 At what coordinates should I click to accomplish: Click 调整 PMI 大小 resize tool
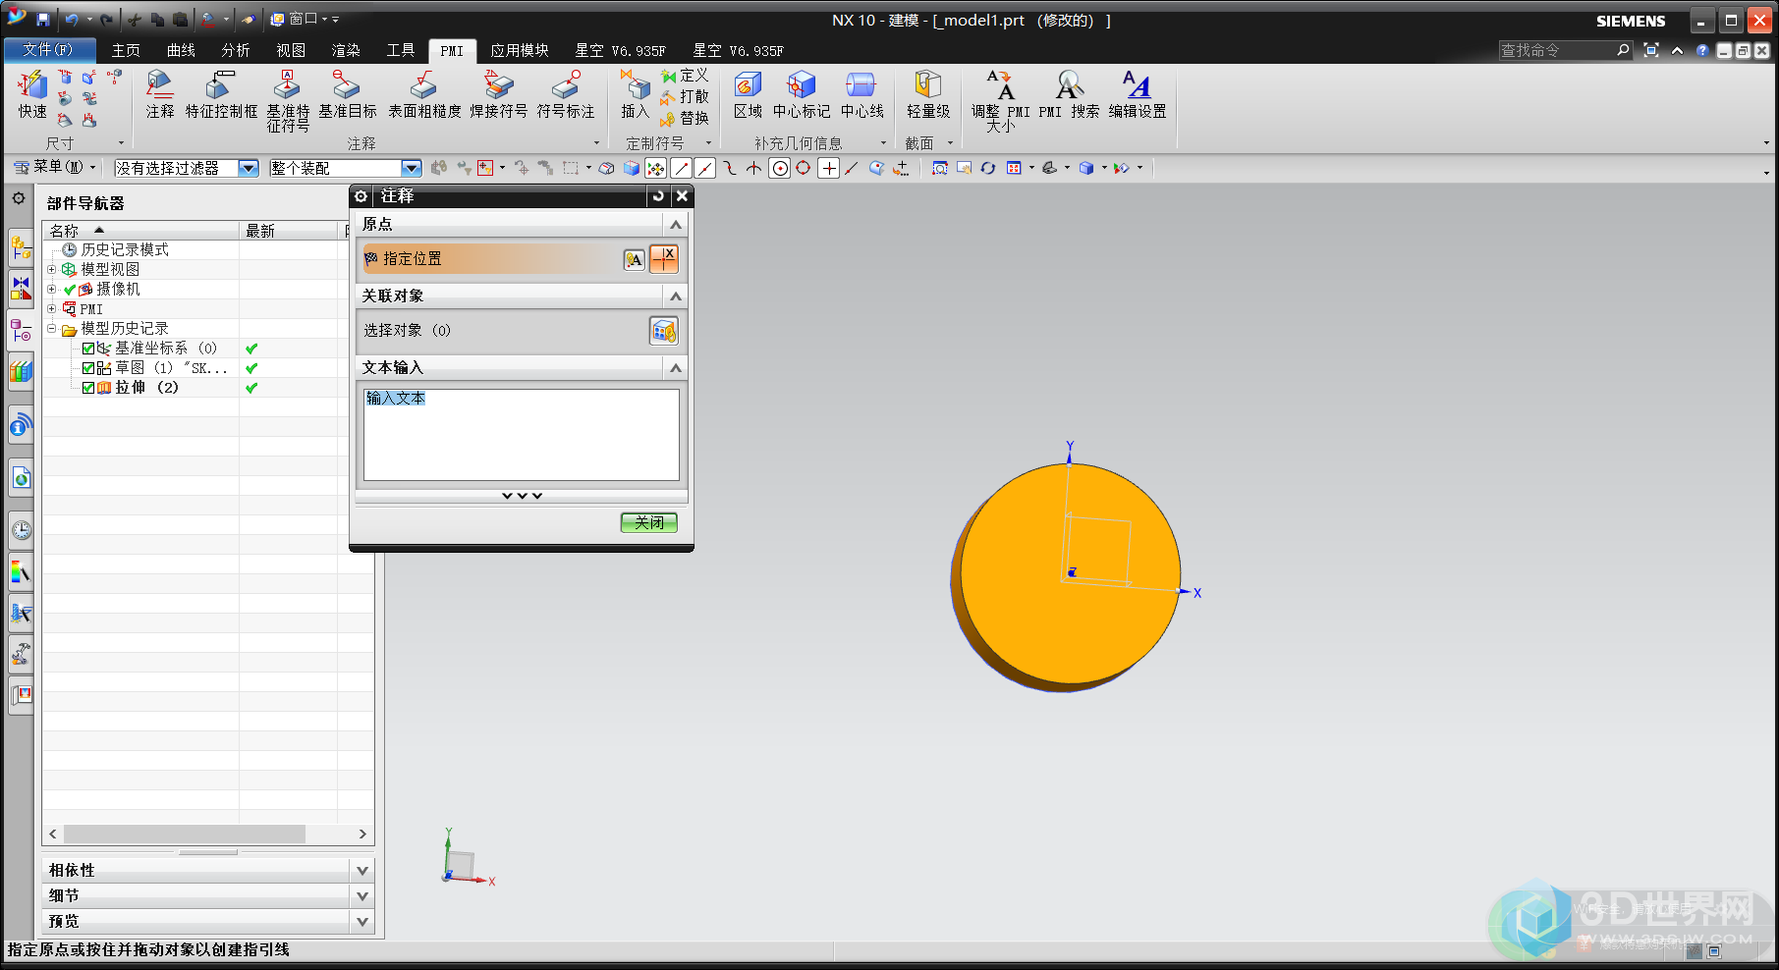[1000, 101]
